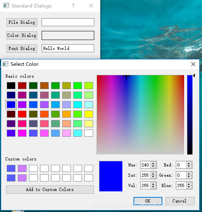Select the magenta basic color swatch
202x212 pixels.
coord(22,133)
